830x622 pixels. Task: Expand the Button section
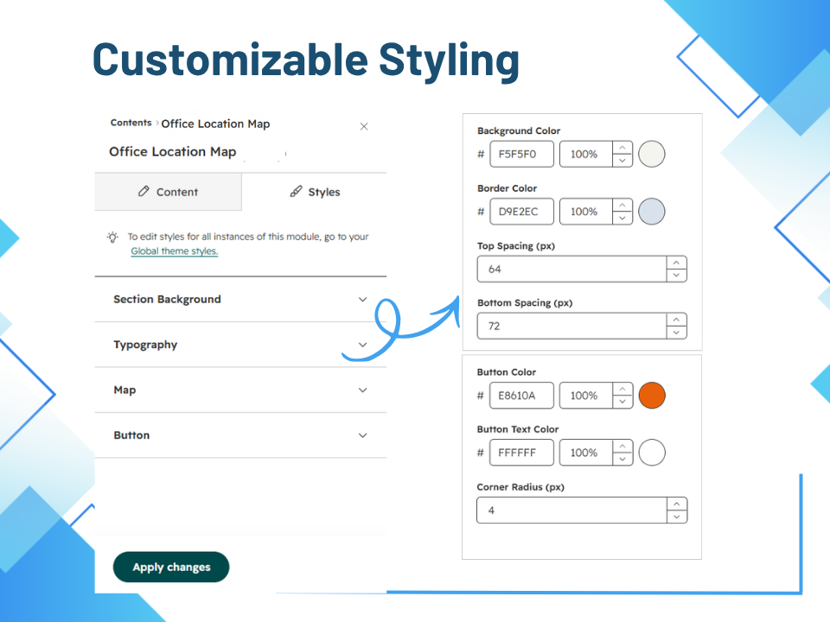(240, 435)
